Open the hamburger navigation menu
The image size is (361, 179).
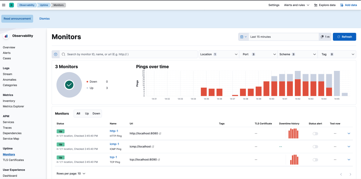[x=4, y=5]
